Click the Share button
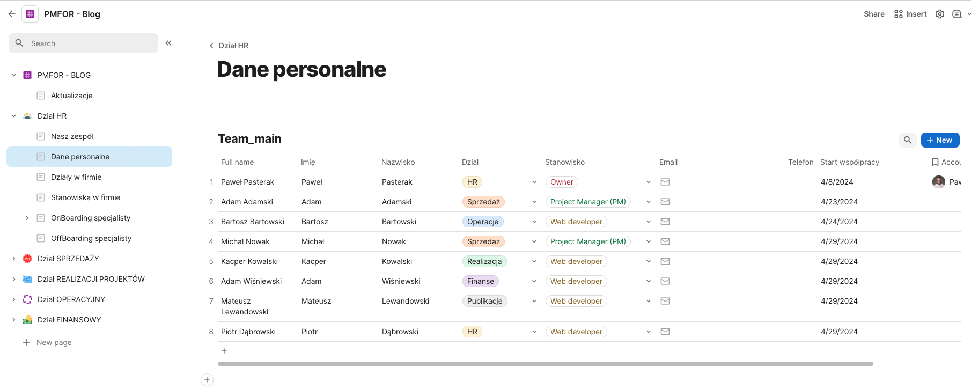Viewport: 971px width, 389px height. click(874, 14)
